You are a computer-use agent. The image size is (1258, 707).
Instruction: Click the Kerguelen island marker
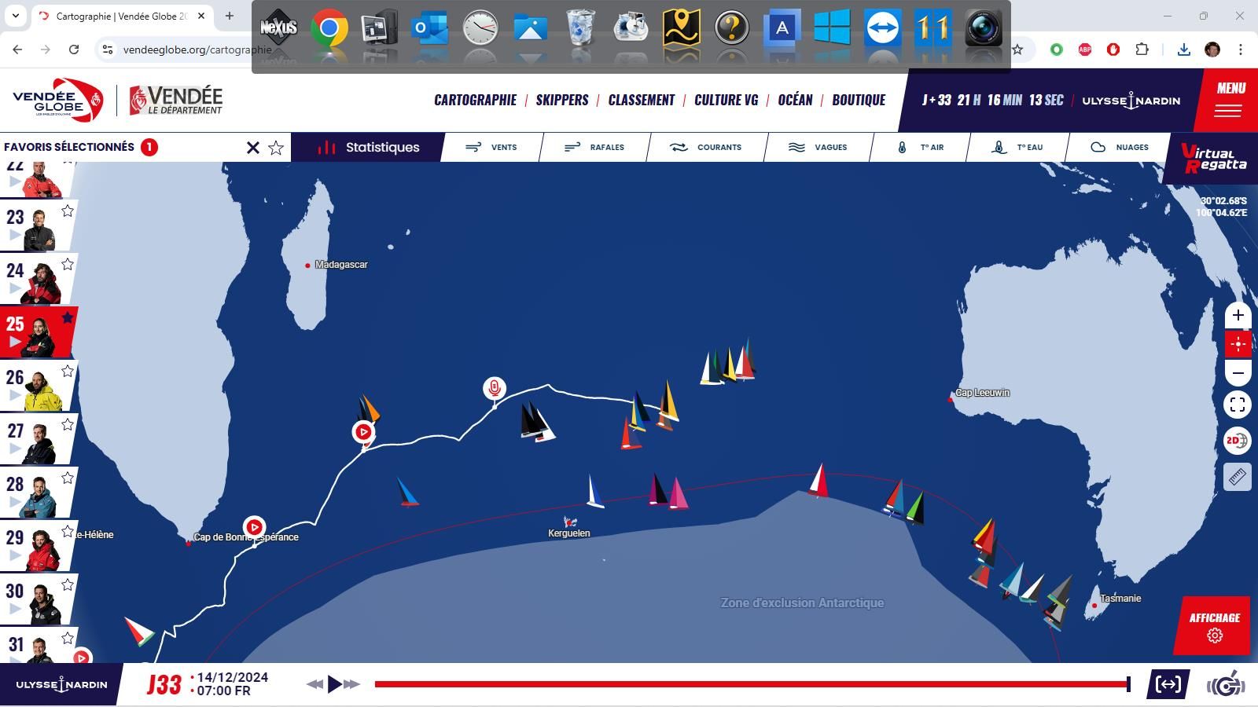(x=570, y=522)
